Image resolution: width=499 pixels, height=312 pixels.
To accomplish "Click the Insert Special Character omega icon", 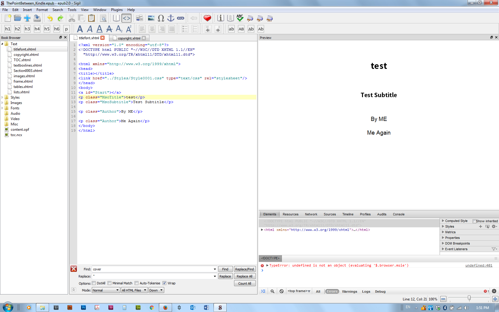I will click(x=161, y=18).
